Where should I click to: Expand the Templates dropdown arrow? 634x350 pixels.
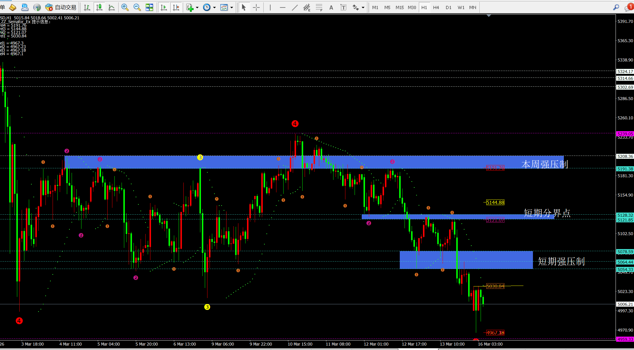tap(232, 7)
